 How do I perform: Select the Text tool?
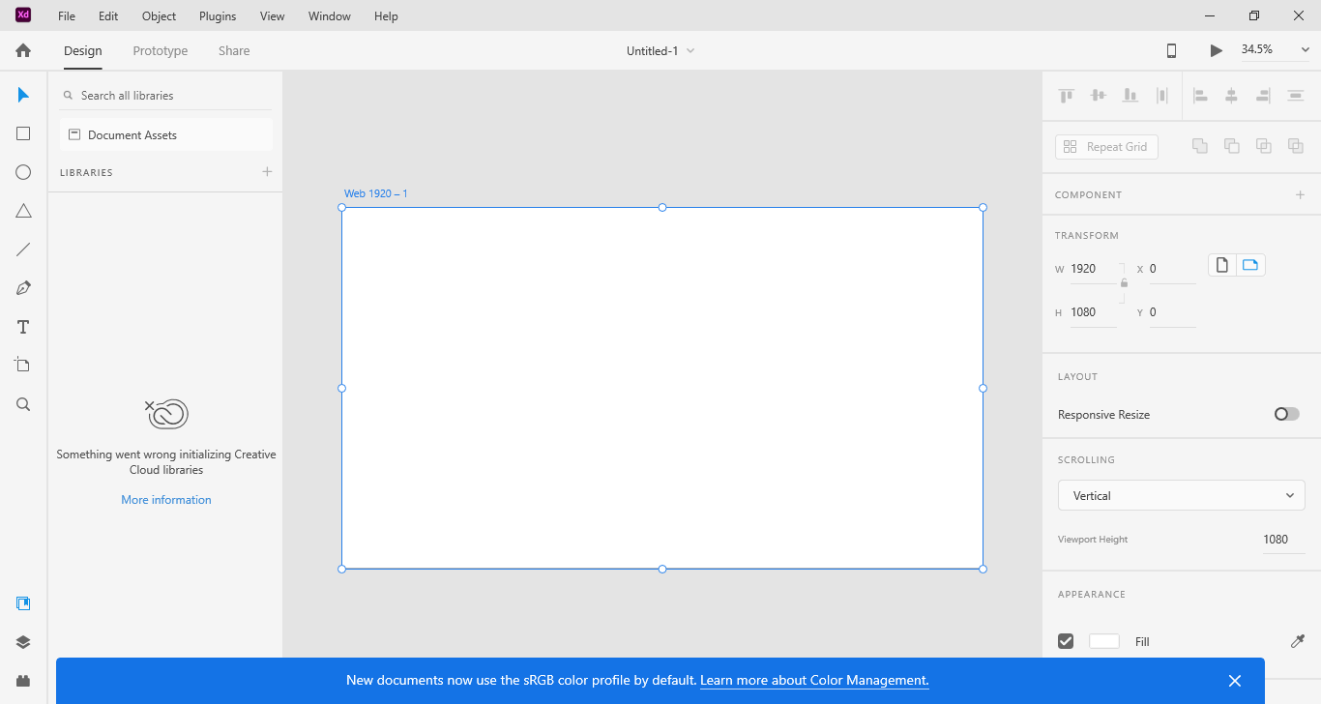click(x=22, y=327)
